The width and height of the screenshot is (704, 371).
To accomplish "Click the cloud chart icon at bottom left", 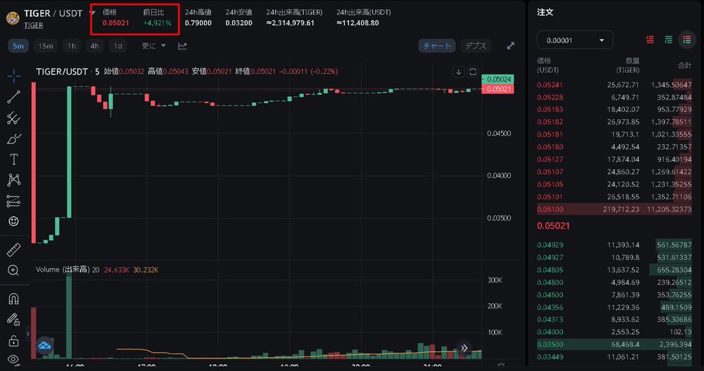I will click(x=45, y=346).
